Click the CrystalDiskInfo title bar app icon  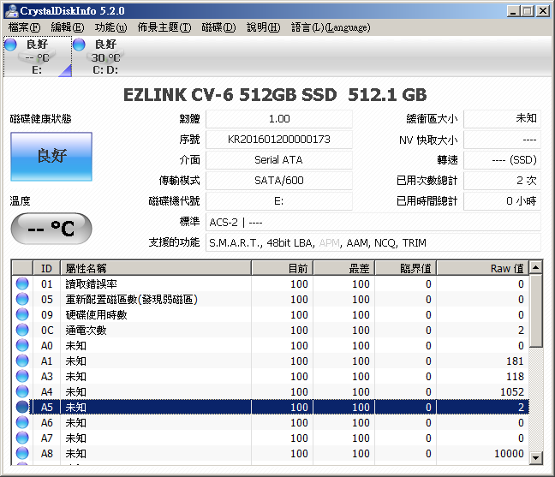pos(12,10)
